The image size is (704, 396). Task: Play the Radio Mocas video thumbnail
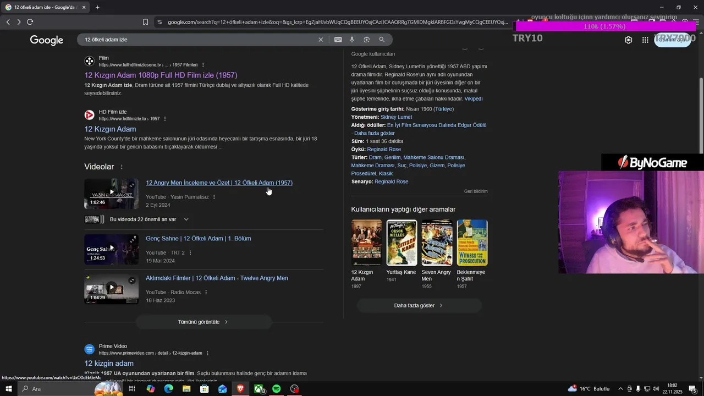111,289
